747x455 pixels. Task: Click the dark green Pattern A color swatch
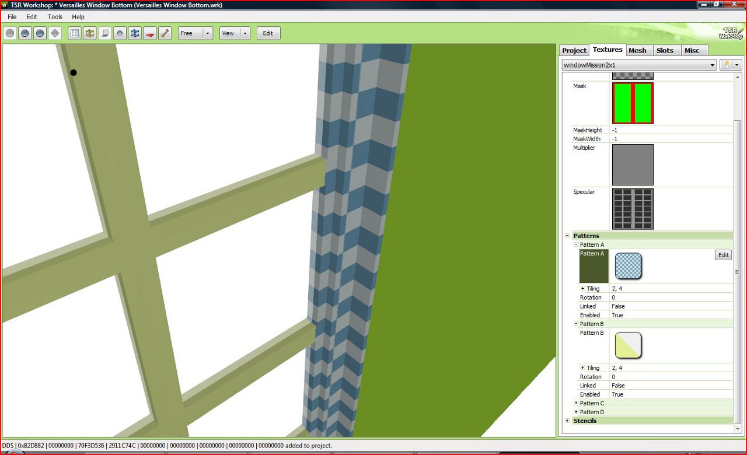pos(594,266)
